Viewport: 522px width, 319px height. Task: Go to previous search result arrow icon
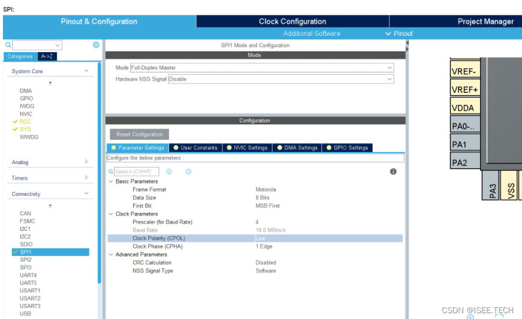tap(169, 172)
